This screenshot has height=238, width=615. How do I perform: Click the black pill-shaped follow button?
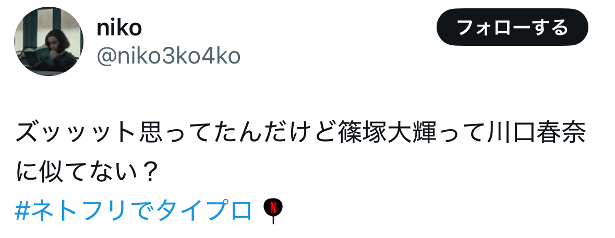(x=512, y=27)
